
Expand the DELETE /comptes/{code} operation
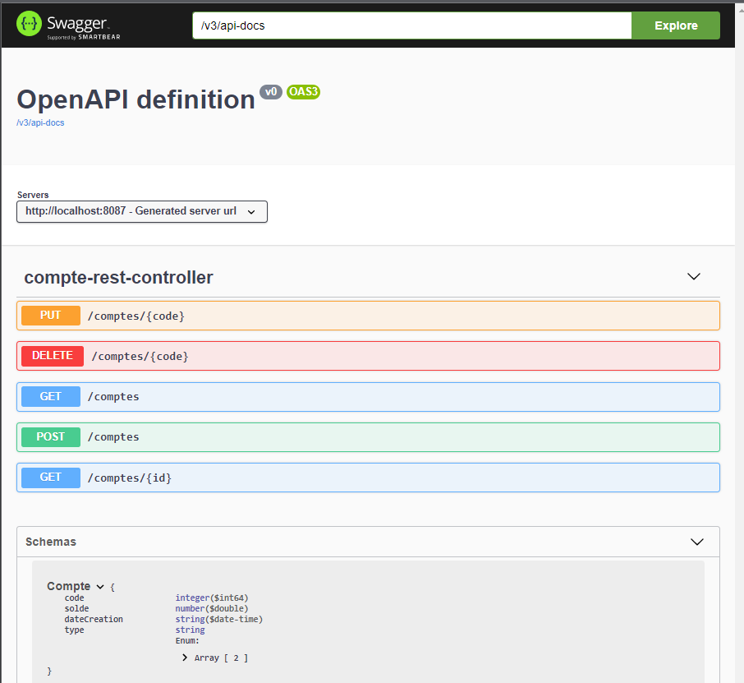(x=370, y=355)
